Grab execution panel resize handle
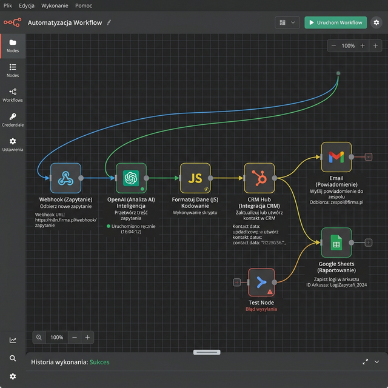 pyautogui.click(x=207, y=352)
